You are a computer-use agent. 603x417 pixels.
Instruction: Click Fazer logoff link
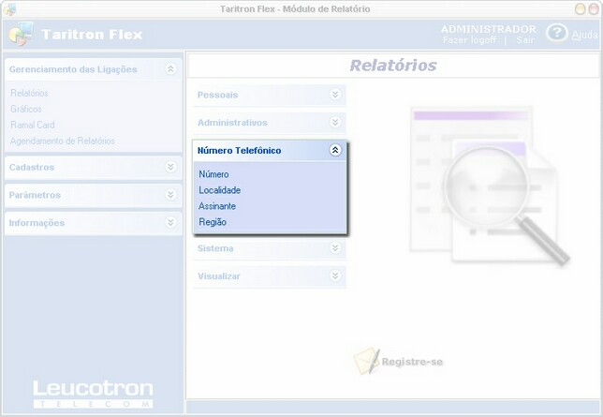coord(469,40)
